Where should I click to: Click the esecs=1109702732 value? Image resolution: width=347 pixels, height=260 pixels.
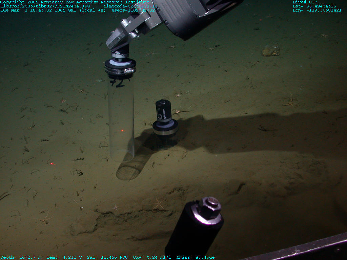tap(133, 10)
